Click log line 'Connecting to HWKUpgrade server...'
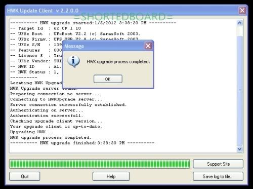The height and width of the screenshot is (189, 253). (x=56, y=99)
